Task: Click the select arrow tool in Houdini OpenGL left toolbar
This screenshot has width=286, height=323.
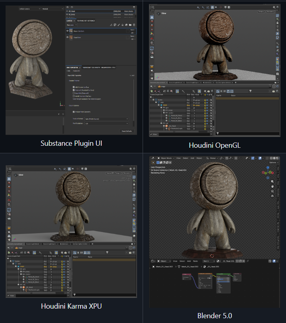Action: (x=152, y=14)
